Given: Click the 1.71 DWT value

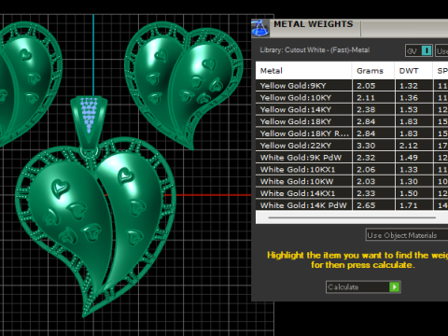Looking at the screenshot, I should click(409, 205).
